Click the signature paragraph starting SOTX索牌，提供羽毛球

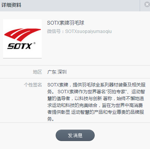point(96,102)
